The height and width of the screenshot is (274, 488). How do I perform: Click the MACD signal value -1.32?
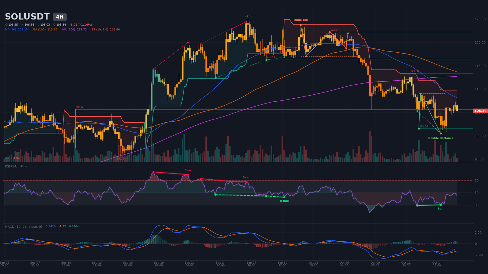pos(62,227)
